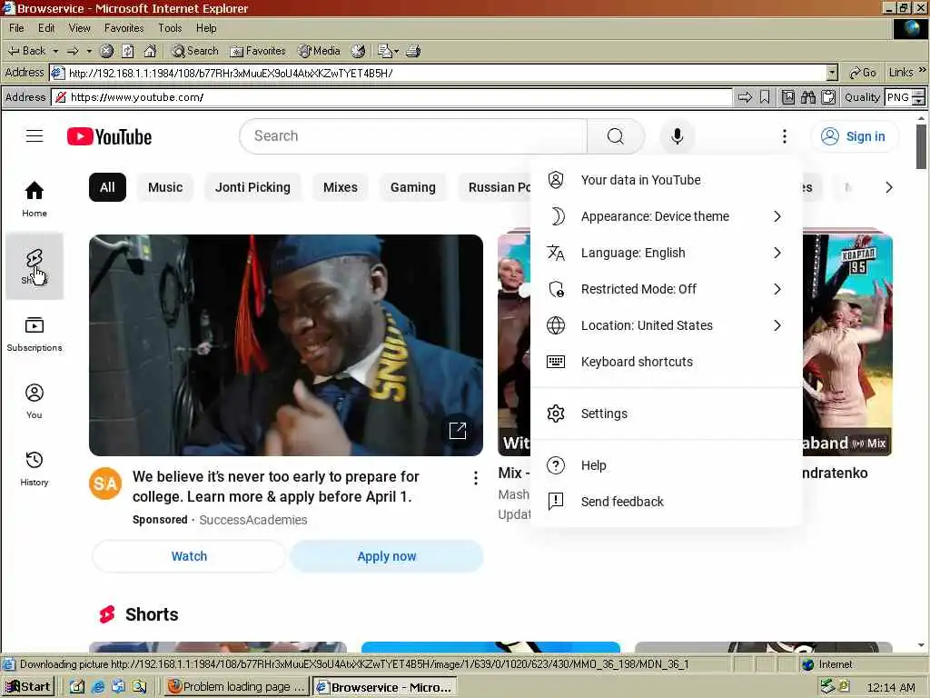Open the IE File menu
The image size is (930, 698).
pyautogui.click(x=16, y=28)
